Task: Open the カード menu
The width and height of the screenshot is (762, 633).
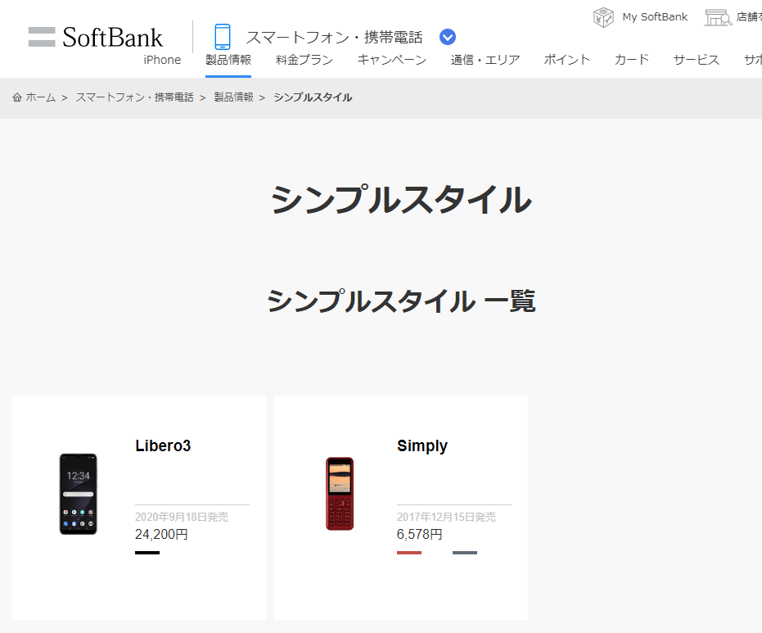Action: (x=631, y=60)
